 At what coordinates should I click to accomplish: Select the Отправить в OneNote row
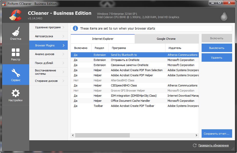(x=135, y=60)
